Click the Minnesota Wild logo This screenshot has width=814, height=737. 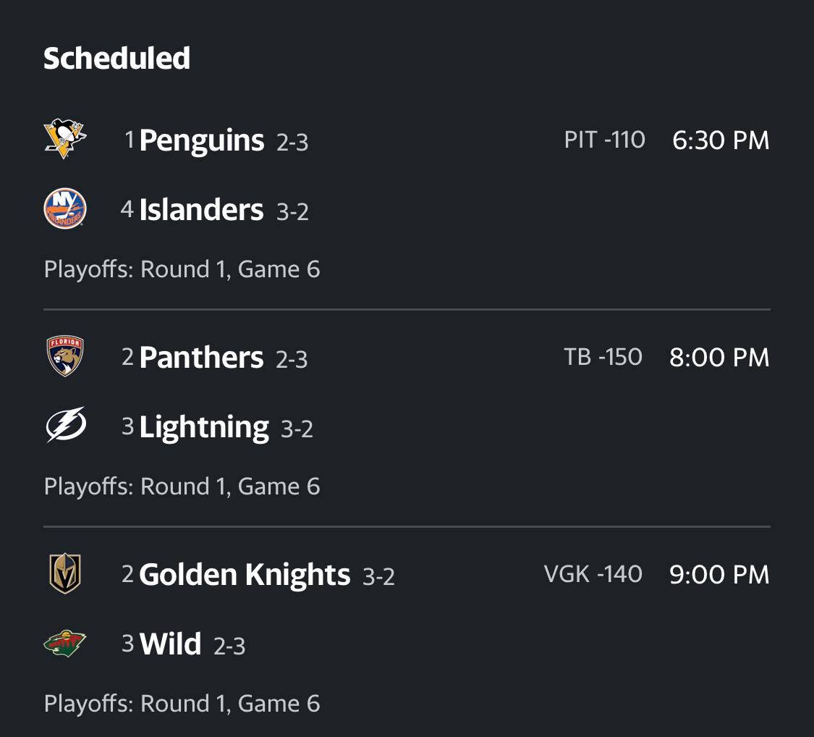coord(65,644)
